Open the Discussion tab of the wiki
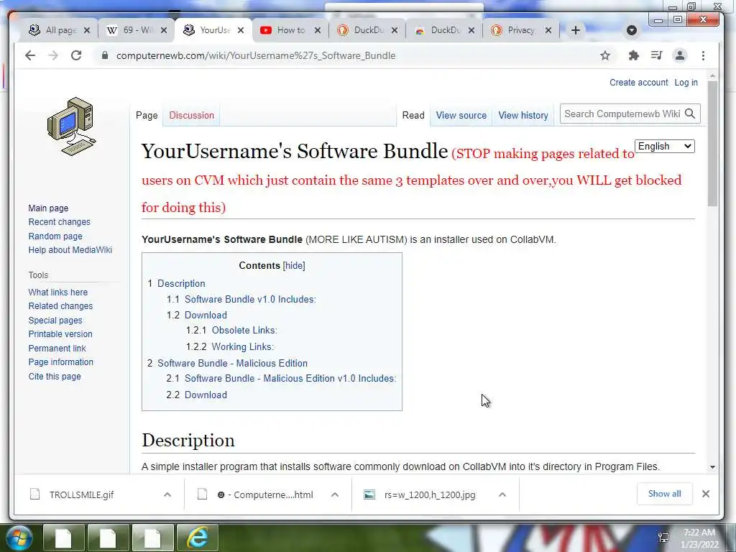736x552 pixels. [191, 115]
